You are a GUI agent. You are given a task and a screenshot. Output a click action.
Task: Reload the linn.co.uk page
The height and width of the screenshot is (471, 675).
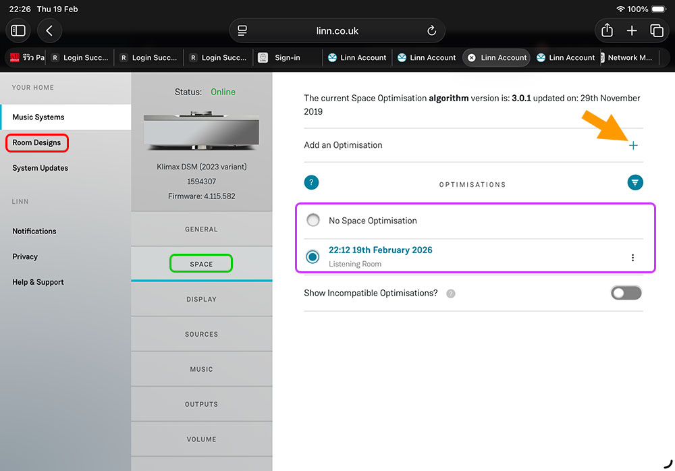point(432,30)
